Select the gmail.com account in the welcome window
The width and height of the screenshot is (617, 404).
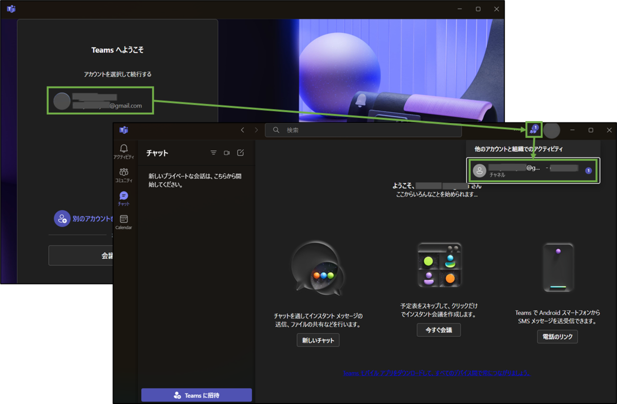pyautogui.click(x=100, y=100)
